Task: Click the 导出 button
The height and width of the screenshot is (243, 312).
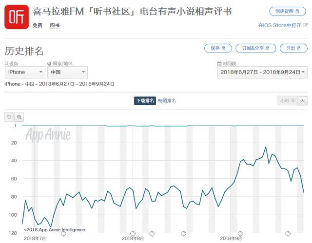Action: click(293, 48)
